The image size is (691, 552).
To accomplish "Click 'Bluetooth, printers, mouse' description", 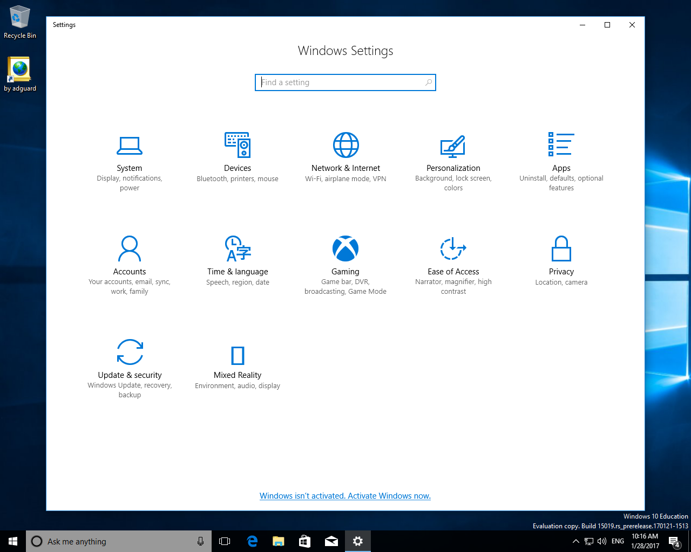I will pos(238,179).
